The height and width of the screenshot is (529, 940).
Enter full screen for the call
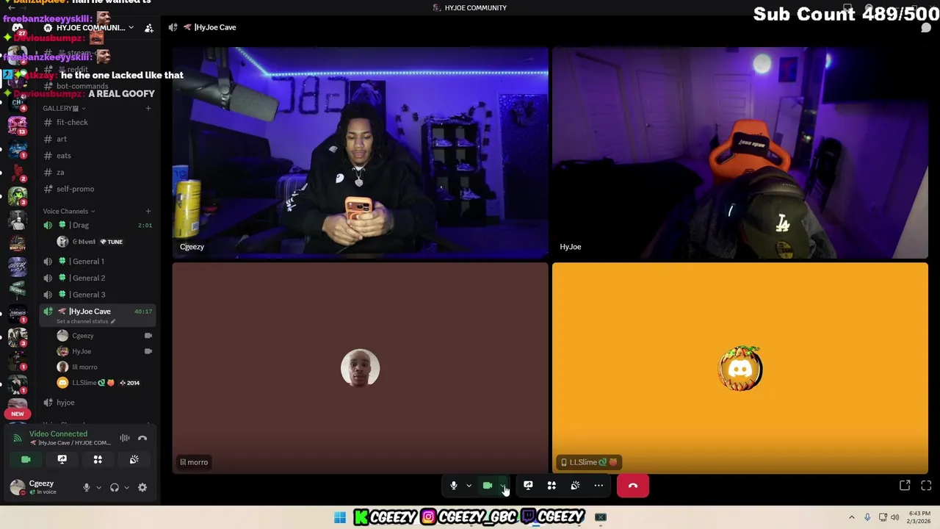coord(926,486)
